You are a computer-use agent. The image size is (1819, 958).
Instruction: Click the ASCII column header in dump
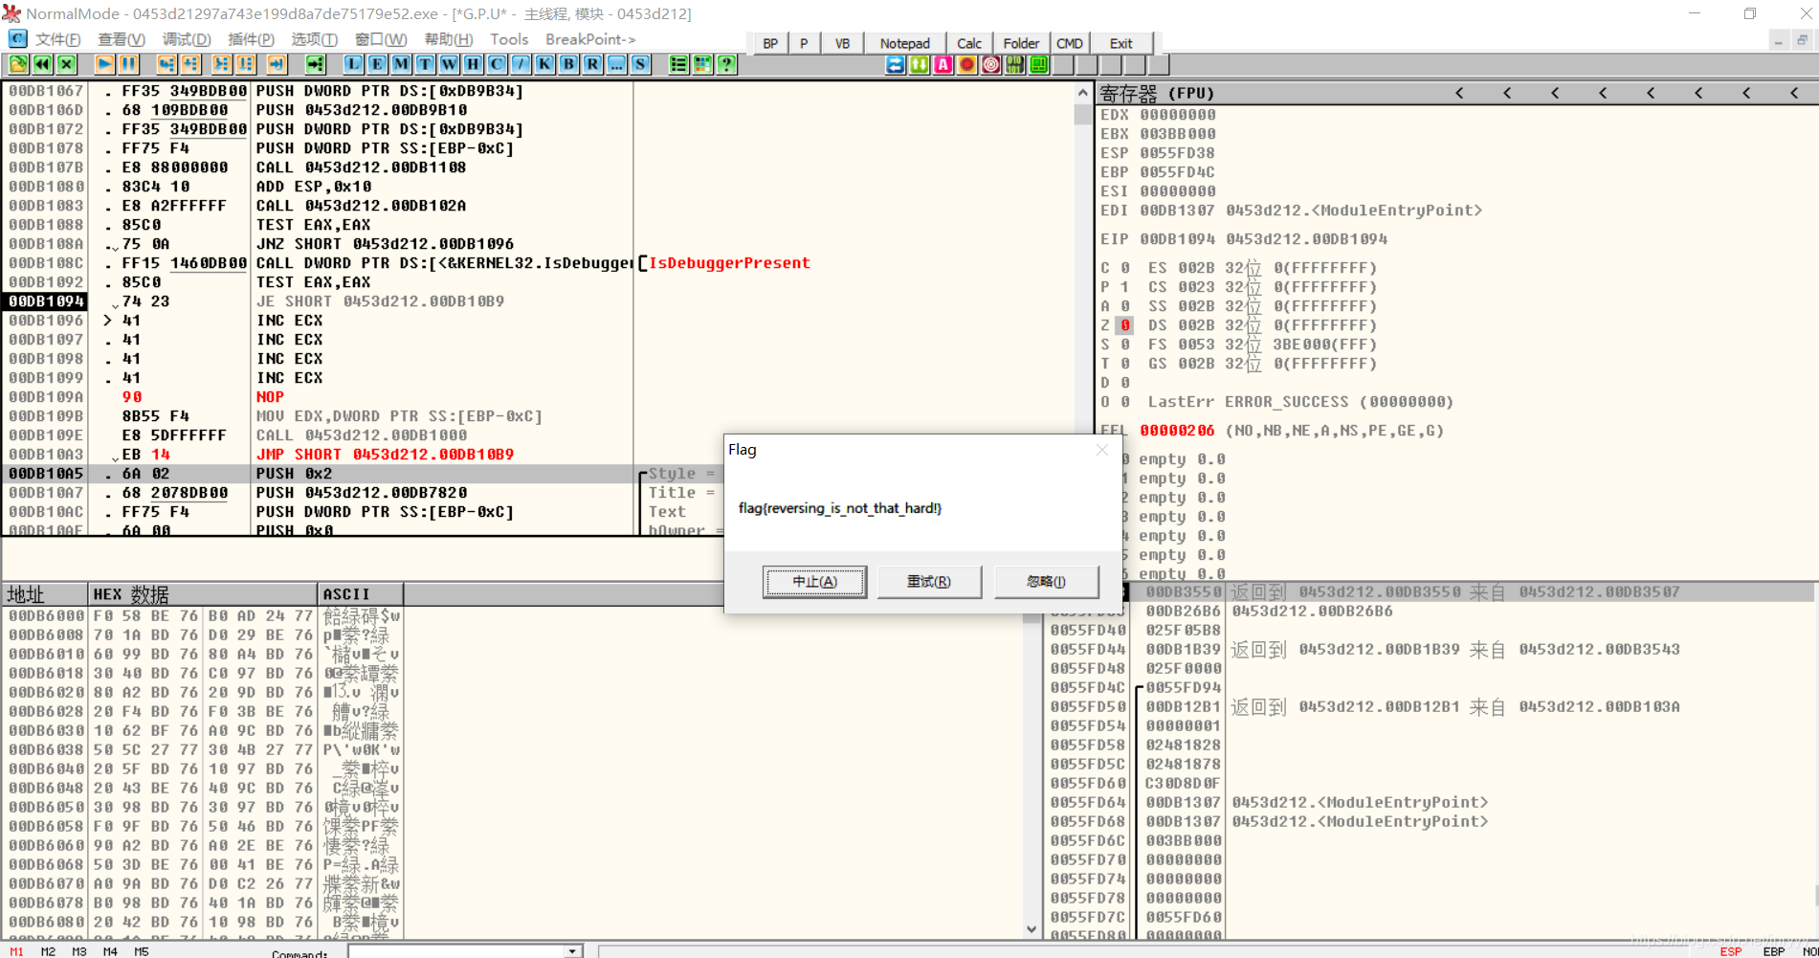click(360, 594)
